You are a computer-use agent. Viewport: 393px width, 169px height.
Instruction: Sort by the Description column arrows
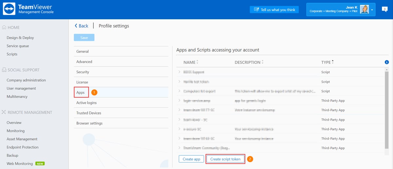coord(262,62)
